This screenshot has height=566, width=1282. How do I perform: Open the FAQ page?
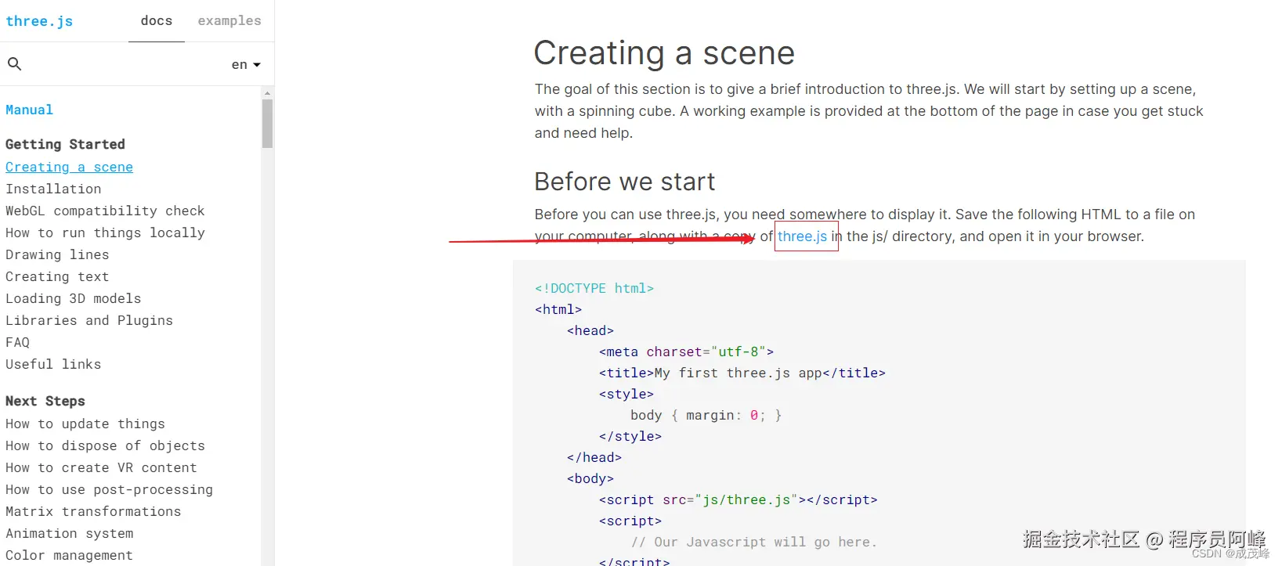[x=18, y=343]
